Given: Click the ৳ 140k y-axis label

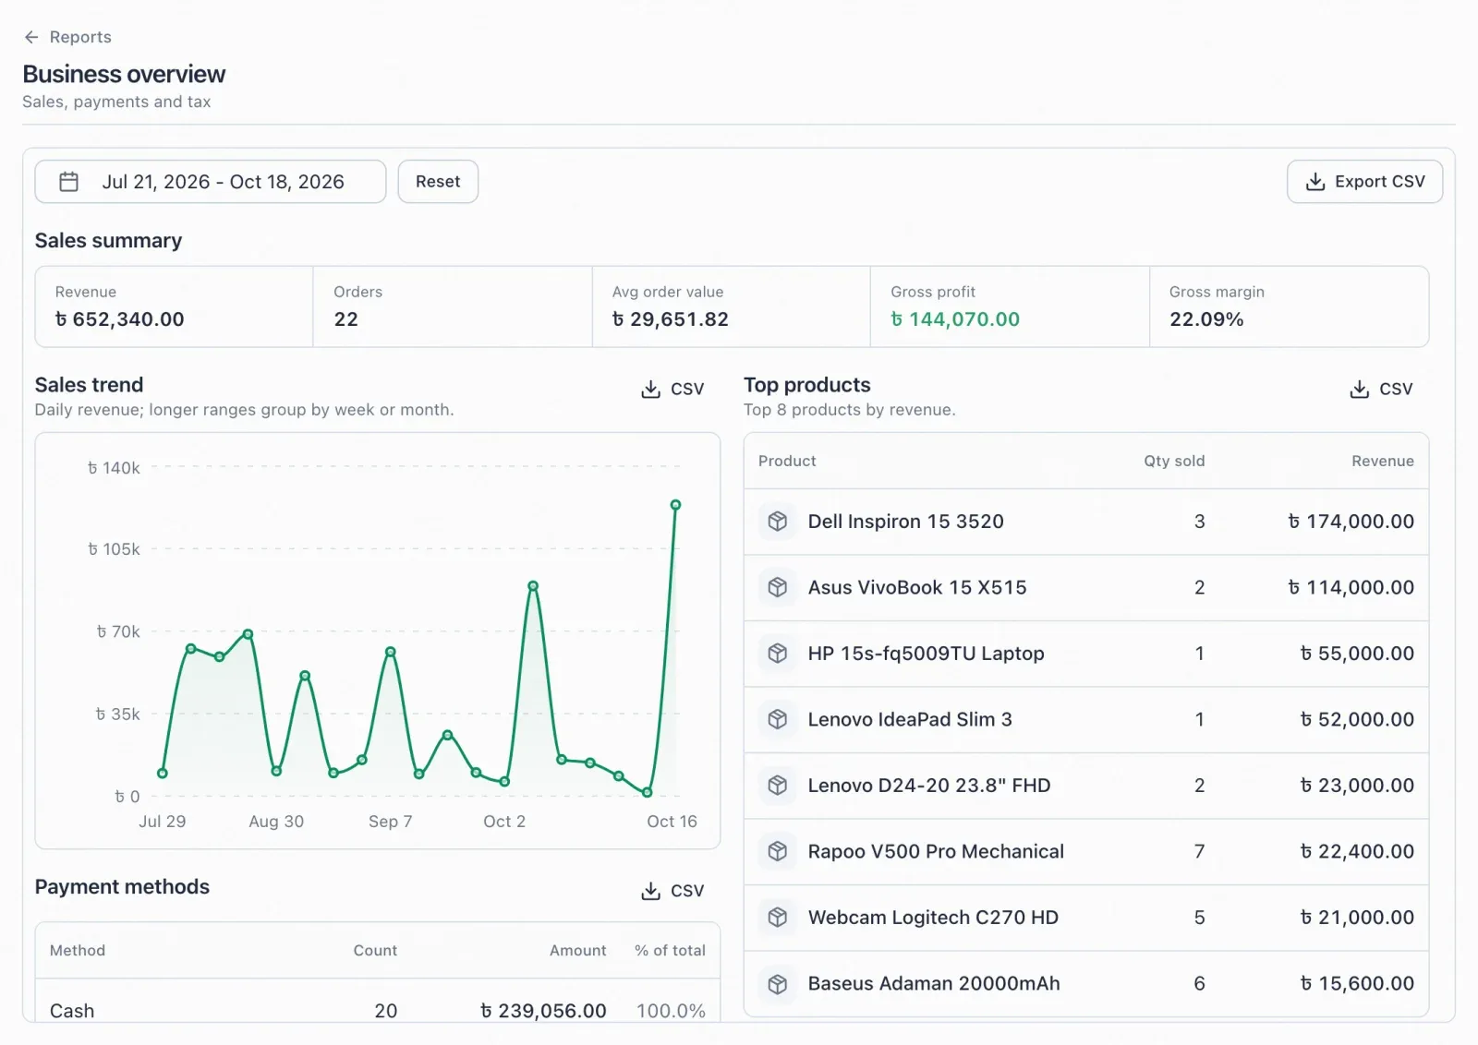Looking at the screenshot, I should (x=114, y=468).
